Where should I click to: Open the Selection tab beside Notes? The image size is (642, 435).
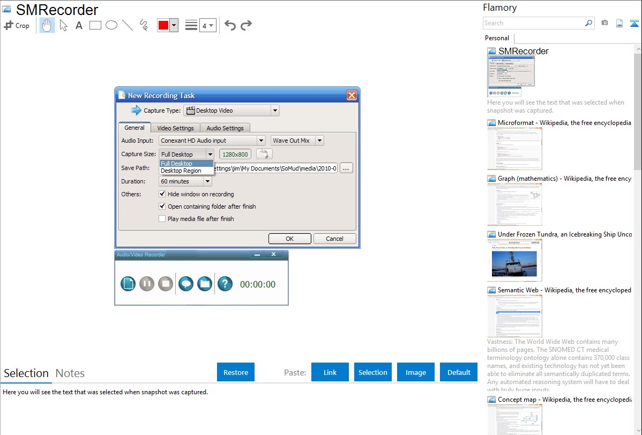[x=26, y=373]
